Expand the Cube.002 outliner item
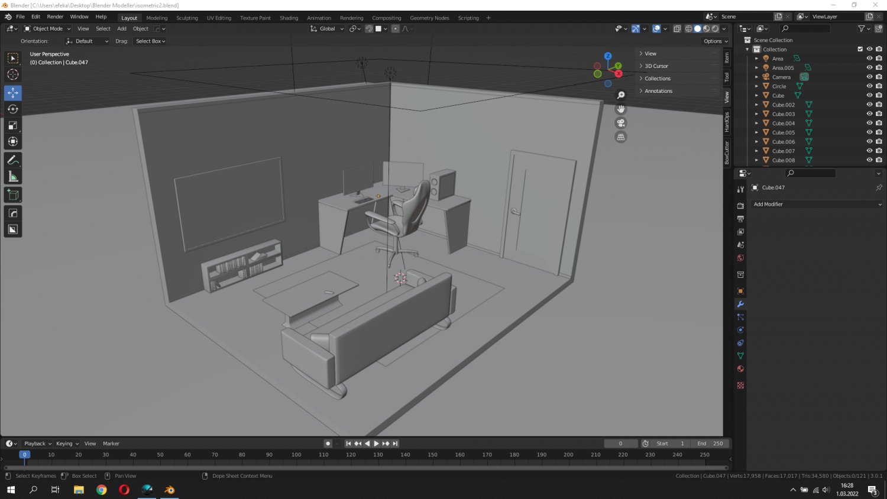 (757, 104)
